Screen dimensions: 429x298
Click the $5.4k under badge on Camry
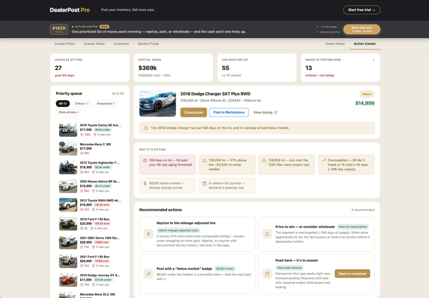tap(103, 130)
